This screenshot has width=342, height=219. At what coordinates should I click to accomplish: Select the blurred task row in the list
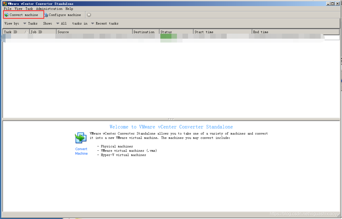tap(171, 38)
